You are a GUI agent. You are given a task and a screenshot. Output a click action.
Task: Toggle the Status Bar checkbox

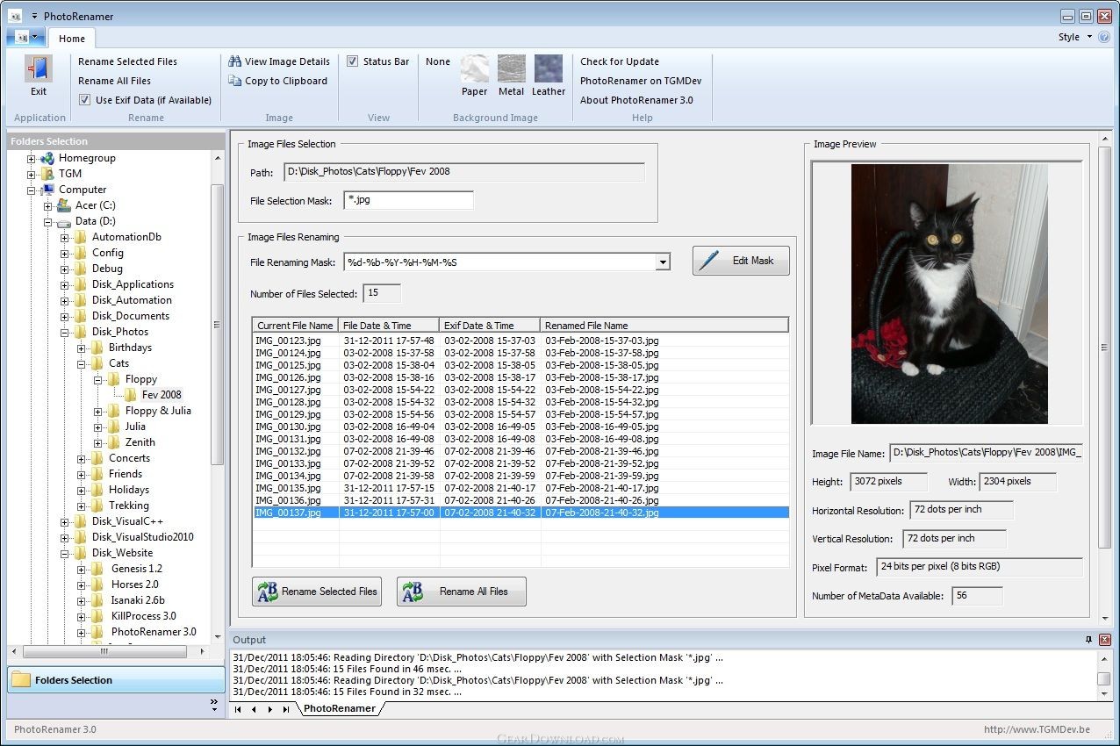pos(352,61)
